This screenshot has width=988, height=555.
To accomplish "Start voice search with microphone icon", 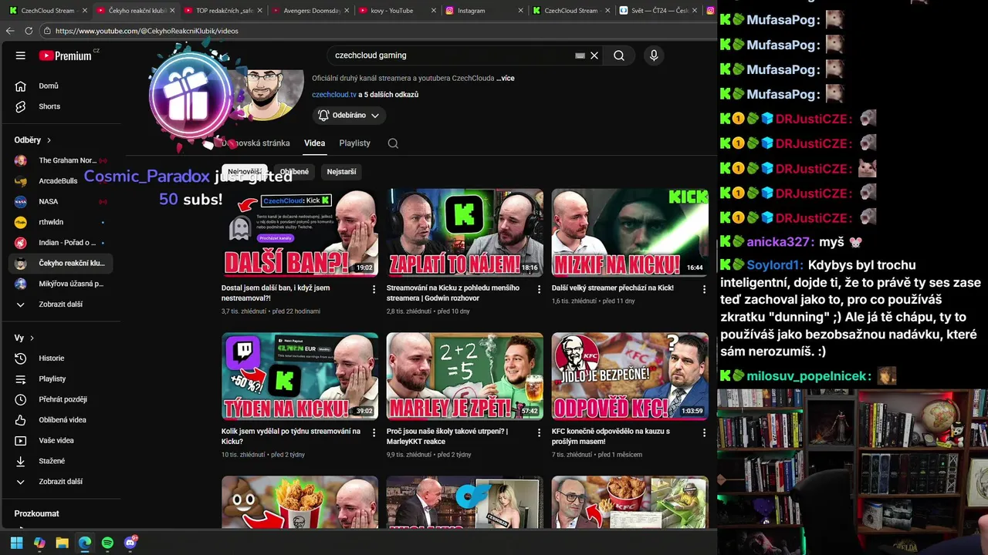I will 654,55.
